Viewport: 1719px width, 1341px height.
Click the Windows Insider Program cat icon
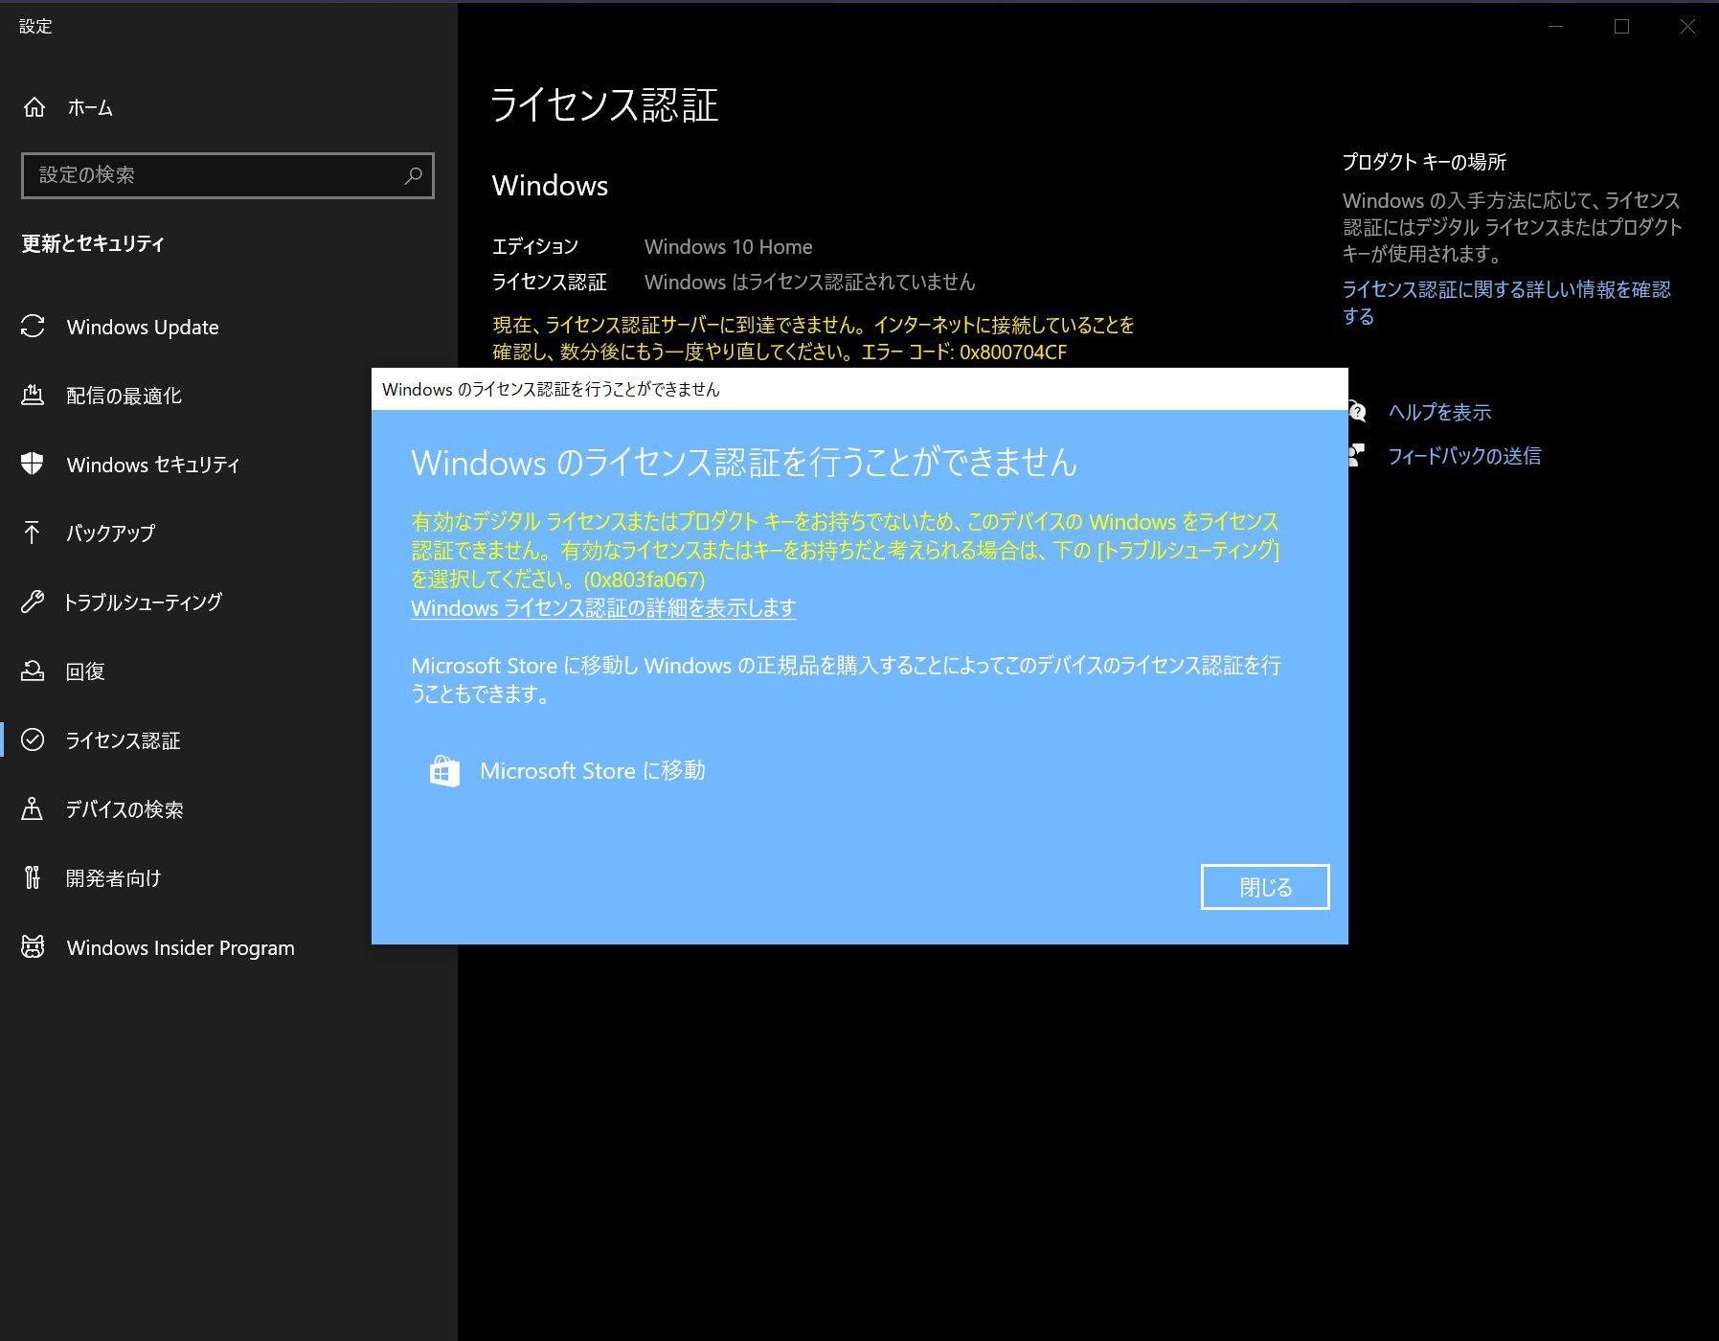click(x=33, y=946)
